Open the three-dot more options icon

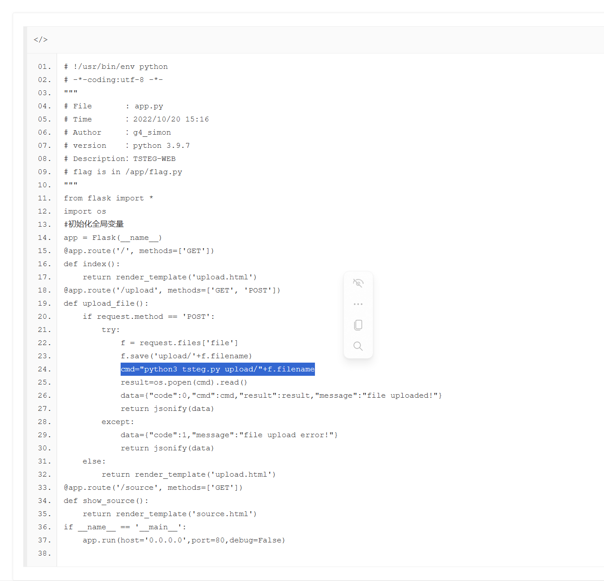[x=358, y=304]
